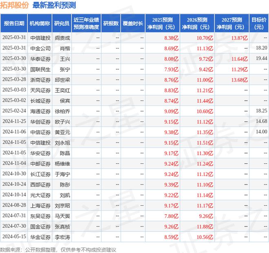
Task: Select 中金公司 institution cell
Action: click(x=40, y=48)
